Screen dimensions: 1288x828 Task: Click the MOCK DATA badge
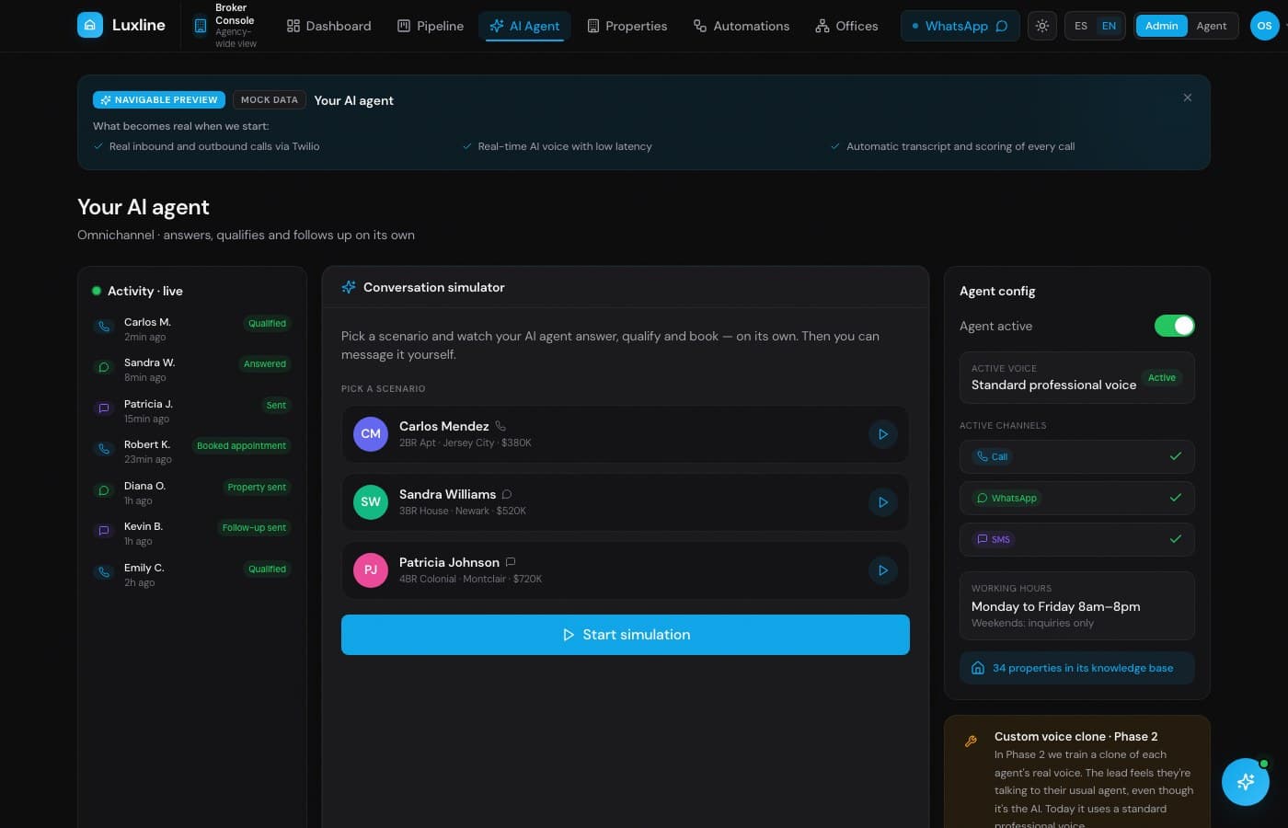tap(270, 99)
